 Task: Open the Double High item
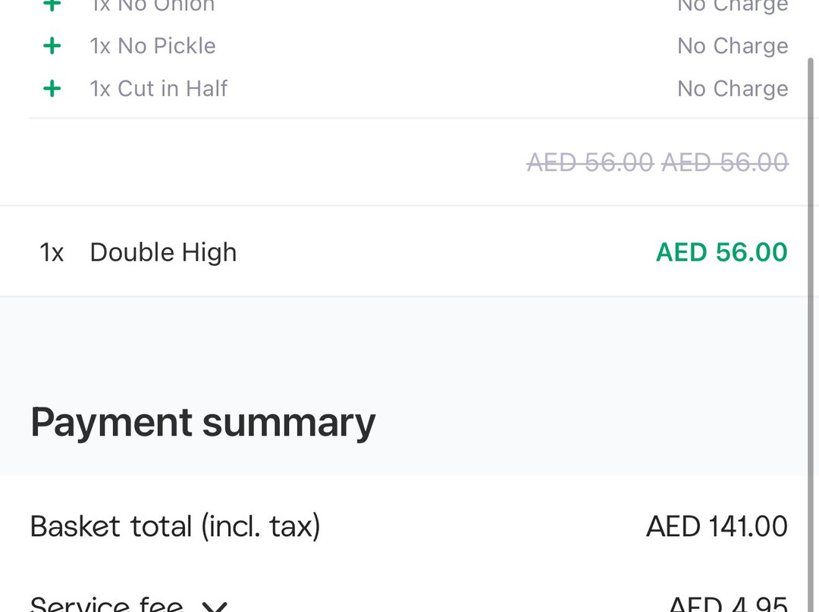tap(163, 252)
